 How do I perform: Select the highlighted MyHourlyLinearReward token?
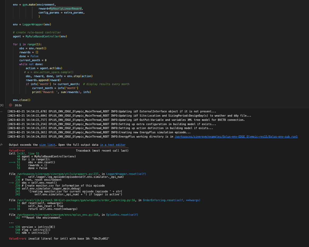(65, 8)
